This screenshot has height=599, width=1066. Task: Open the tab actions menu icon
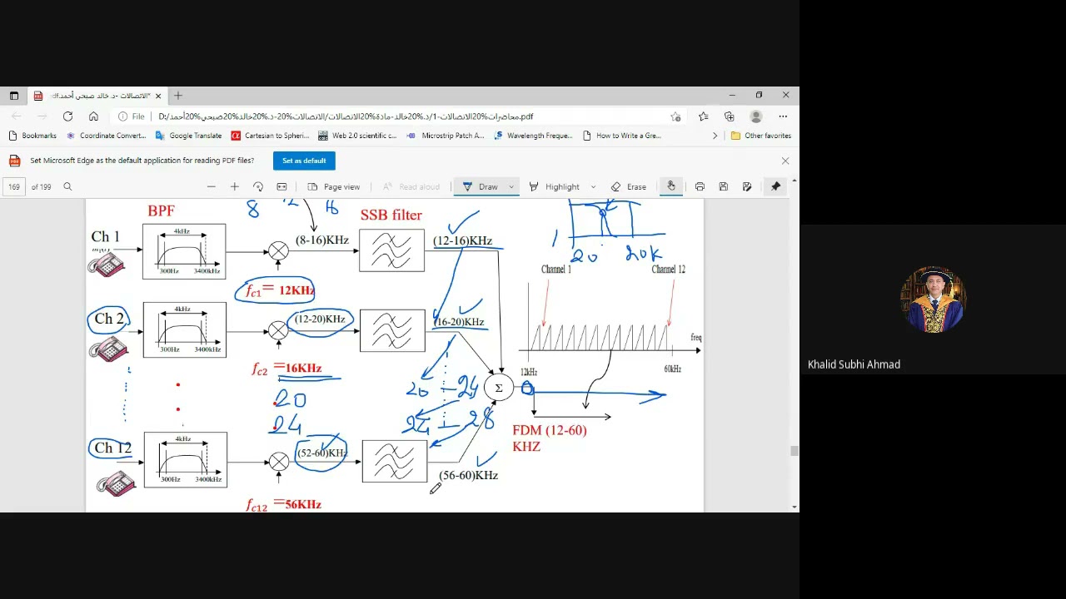[14, 96]
